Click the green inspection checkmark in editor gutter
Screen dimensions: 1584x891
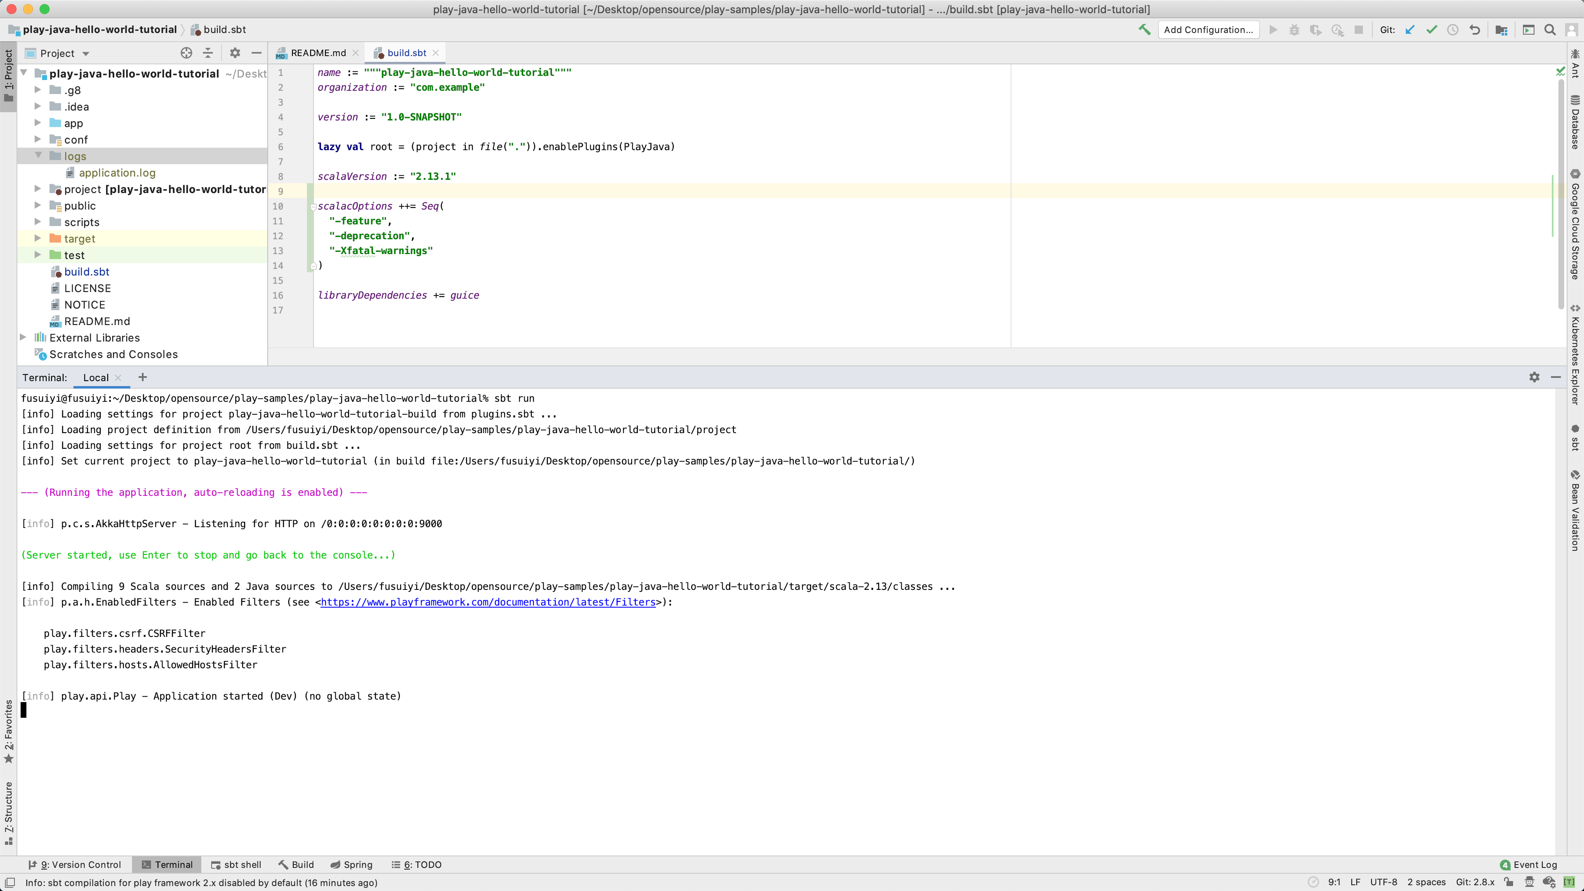1560,72
